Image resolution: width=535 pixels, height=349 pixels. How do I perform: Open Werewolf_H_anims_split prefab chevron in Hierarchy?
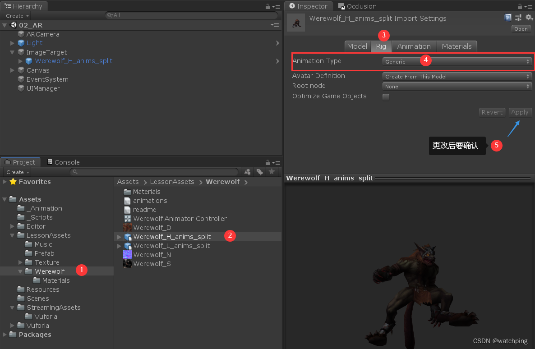click(277, 61)
